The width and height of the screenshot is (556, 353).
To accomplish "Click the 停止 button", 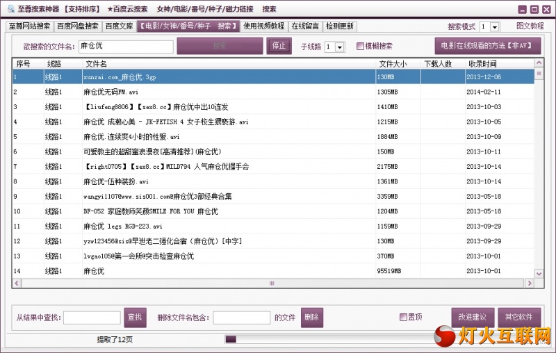I will tap(279, 46).
